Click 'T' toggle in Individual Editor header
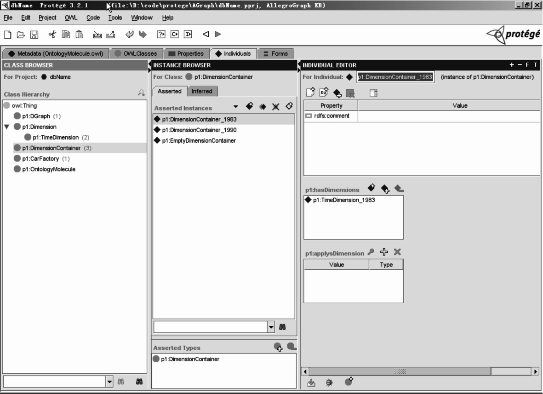 click(536, 65)
